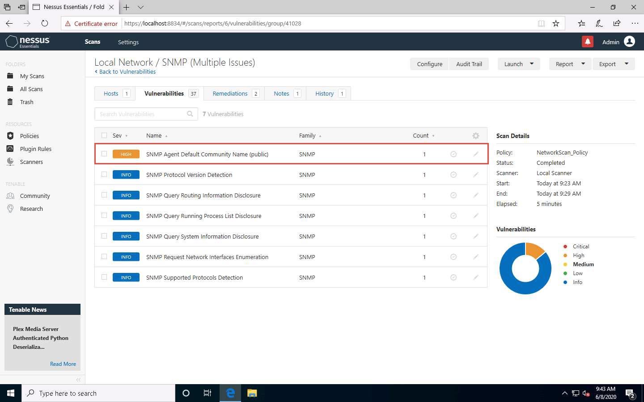The width and height of the screenshot is (644, 402).
Task: Click the Research lightbulb icon
Action: point(10,209)
